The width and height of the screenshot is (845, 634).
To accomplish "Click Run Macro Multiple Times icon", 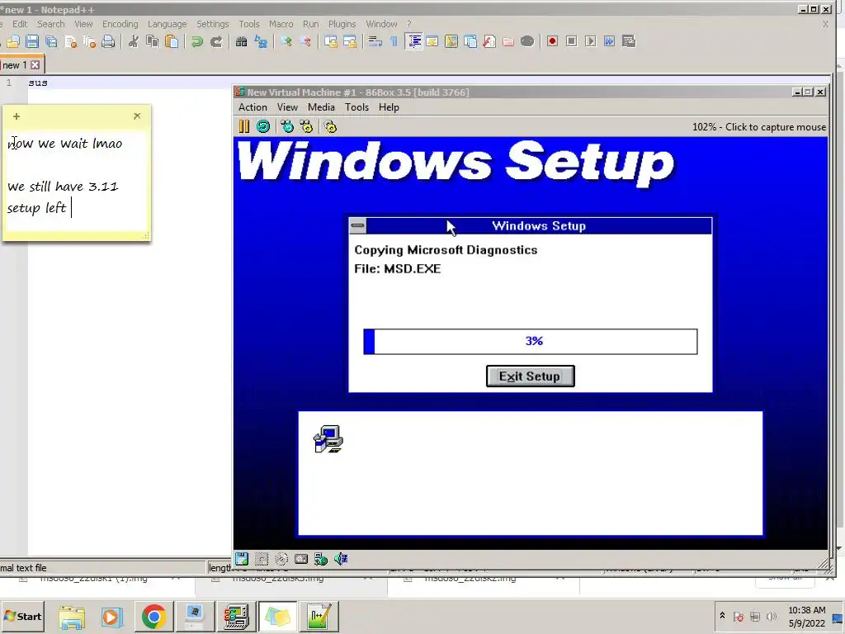I will click(x=610, y=41).
